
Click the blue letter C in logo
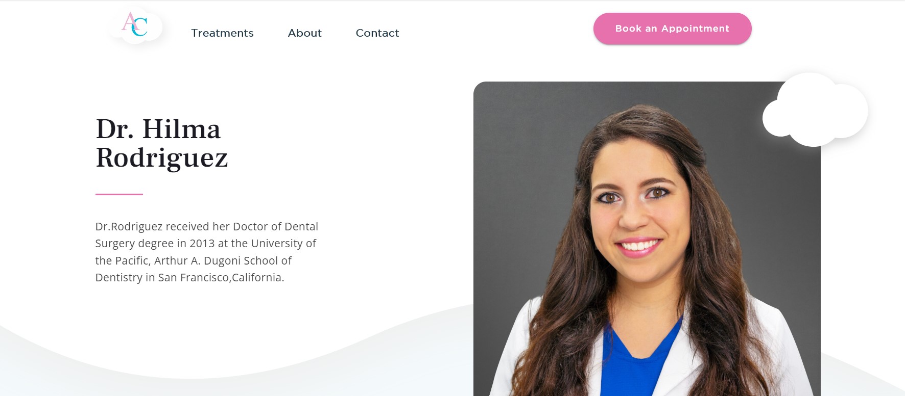139,28
